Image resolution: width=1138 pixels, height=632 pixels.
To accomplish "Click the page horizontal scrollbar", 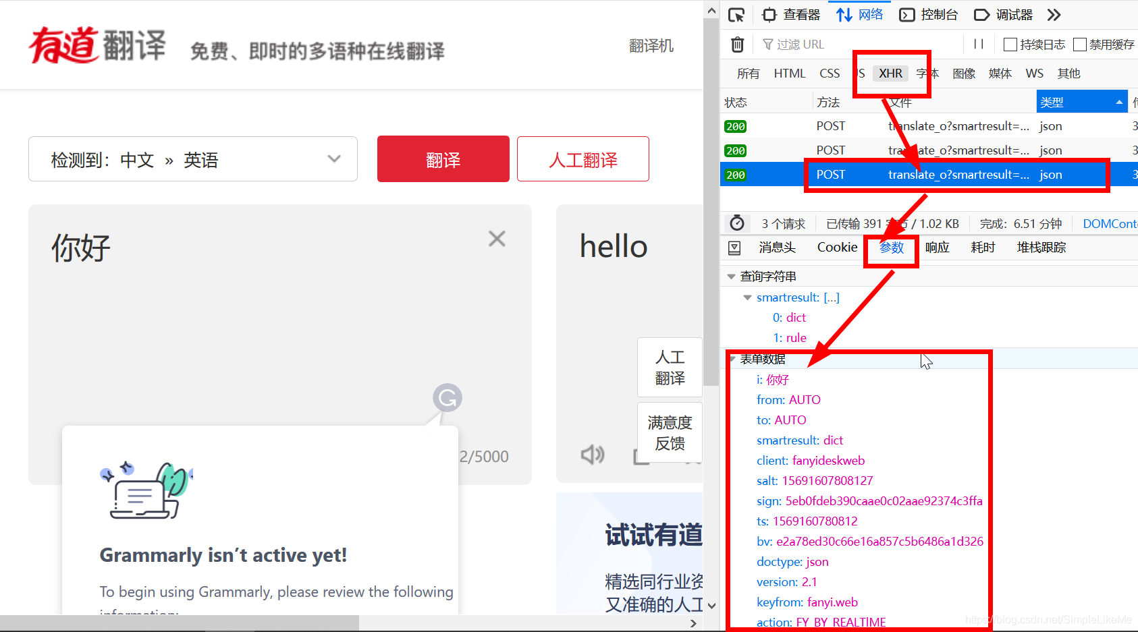I will [179, 623].
